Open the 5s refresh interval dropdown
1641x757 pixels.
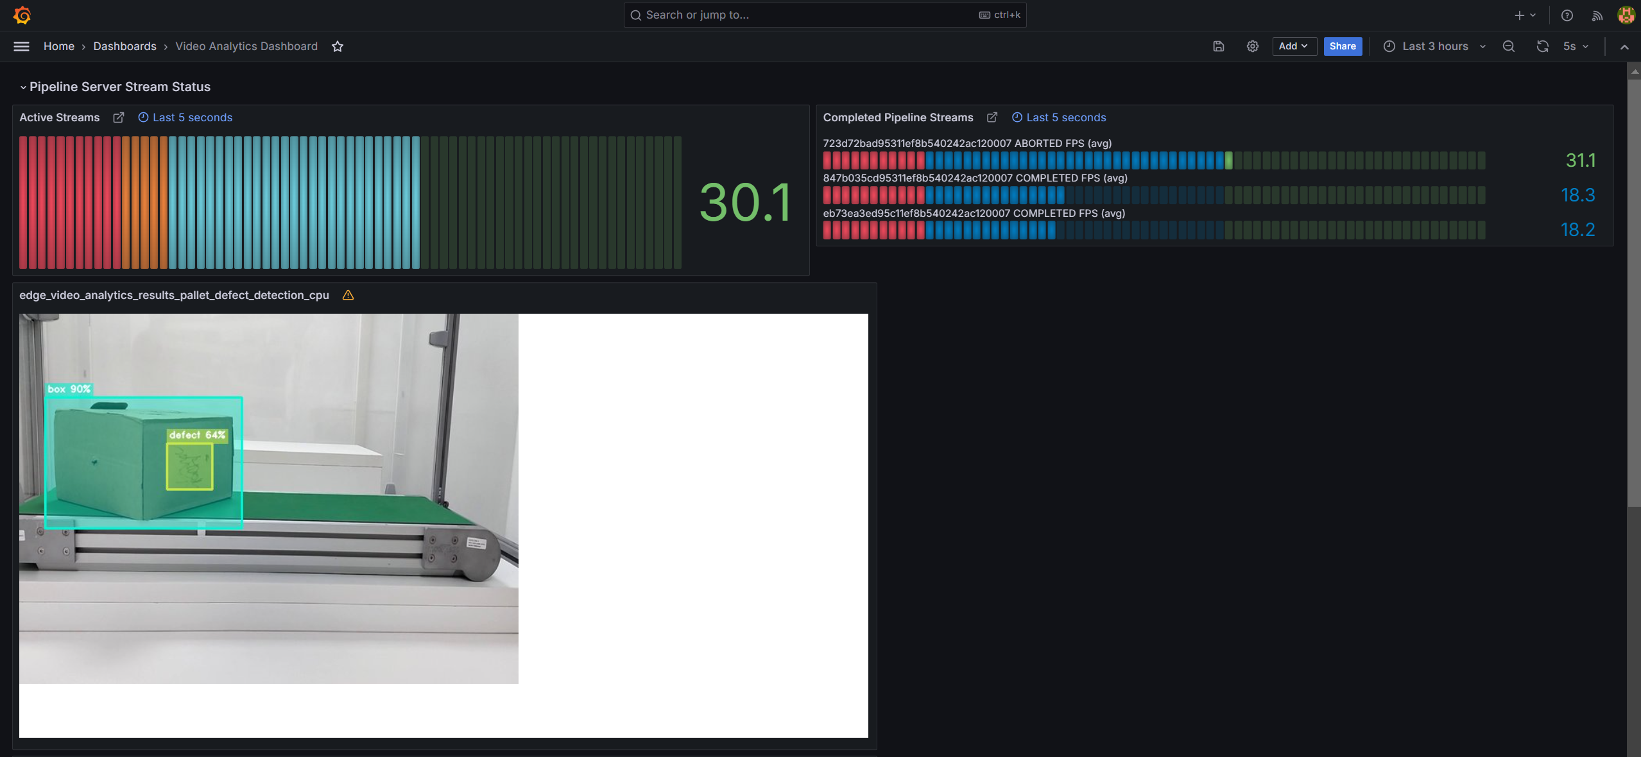pyautogui.click(x=1576, y=46)
